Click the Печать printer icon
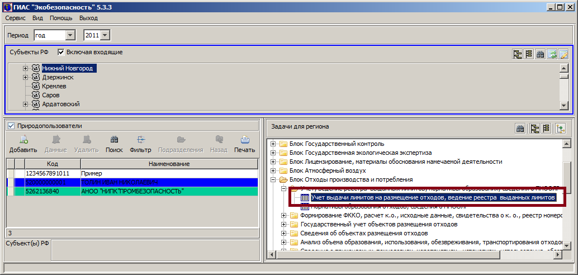578x275 pixels. [x=244, y=140]
